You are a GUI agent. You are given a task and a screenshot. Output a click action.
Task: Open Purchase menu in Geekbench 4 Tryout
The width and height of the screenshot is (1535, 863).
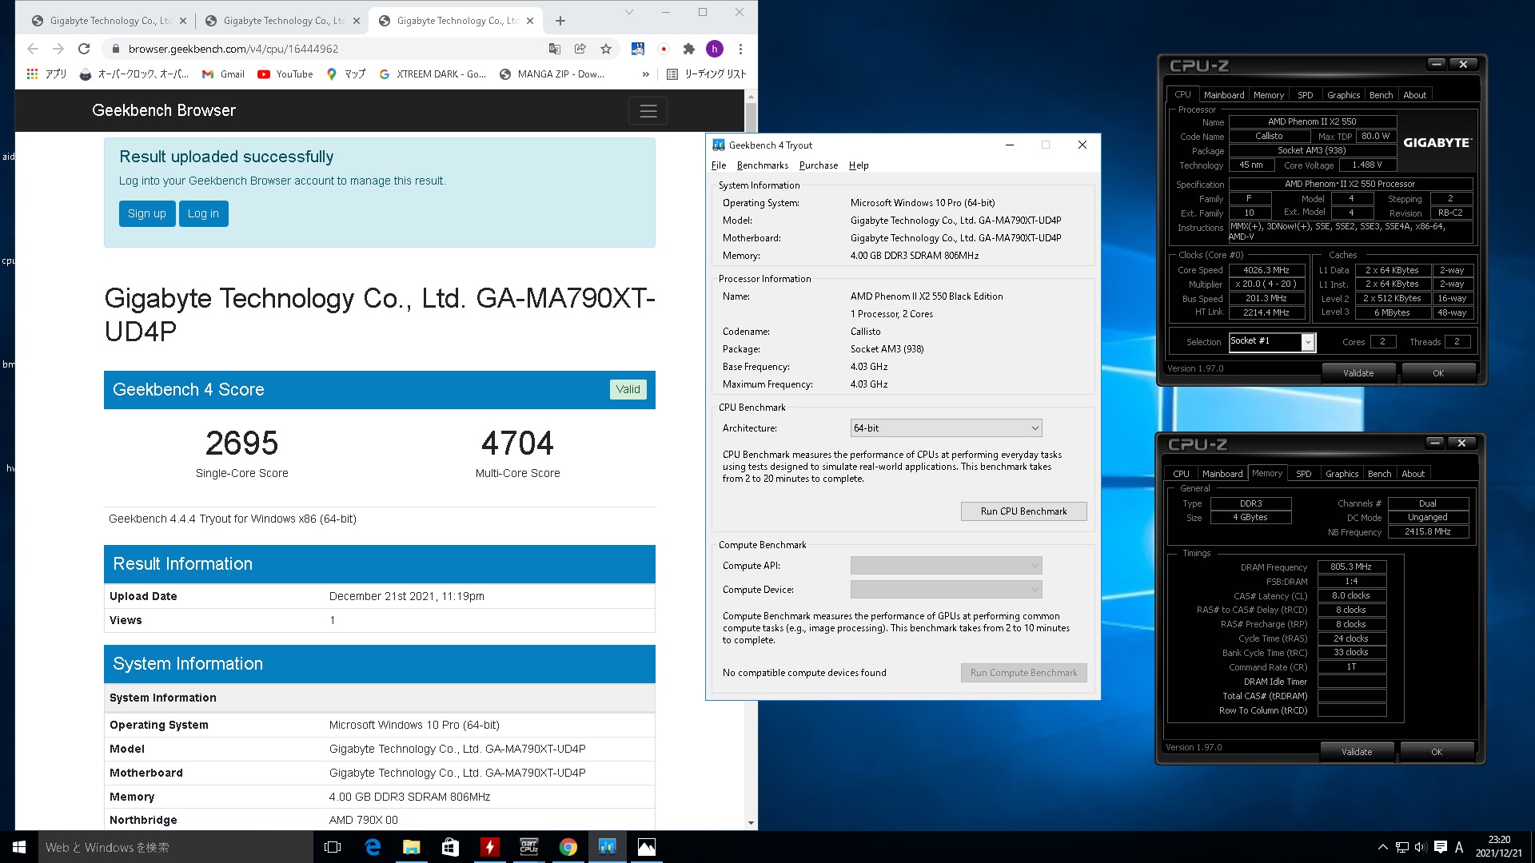point(819,165)
